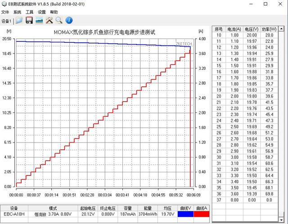Select final row 37 with zero values

[245, 200]
